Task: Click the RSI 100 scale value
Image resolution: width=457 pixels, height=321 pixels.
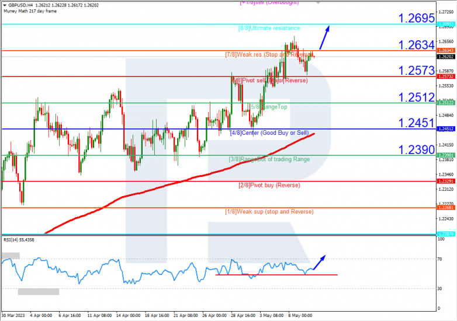Action: pyautogui.click(x=441, y=239)
